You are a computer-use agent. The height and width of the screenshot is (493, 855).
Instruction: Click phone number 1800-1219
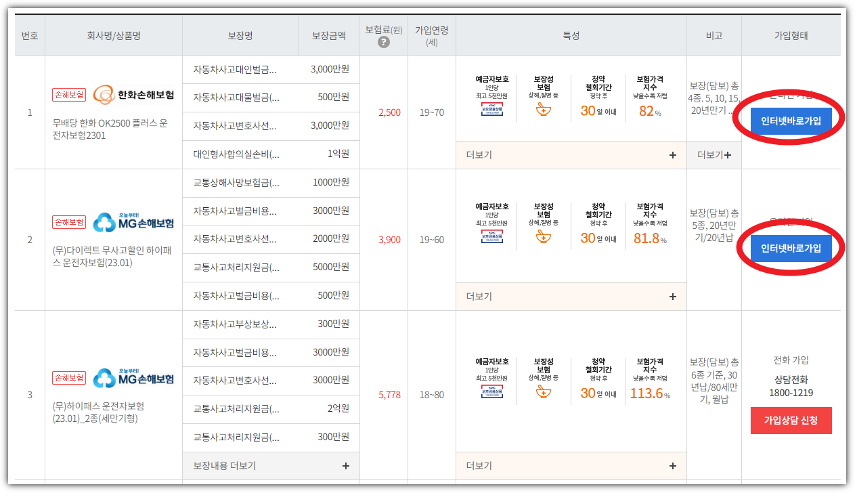(791, 393)
